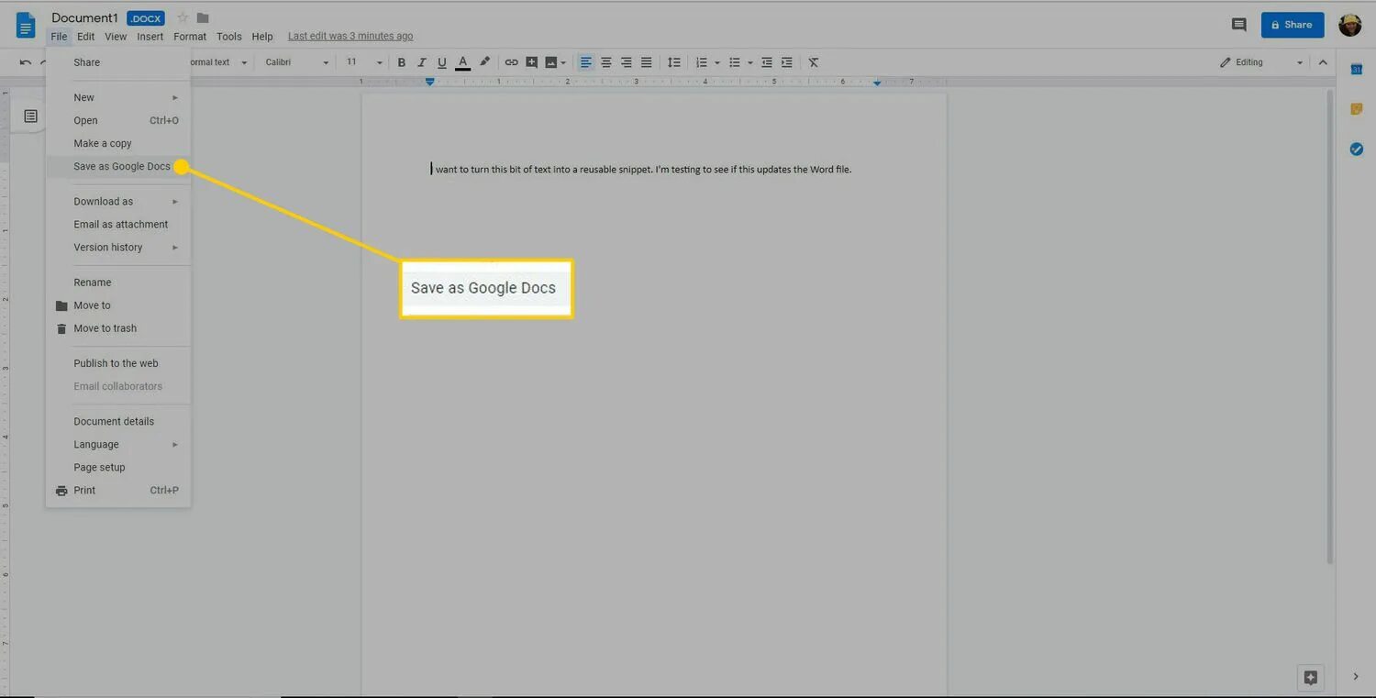Screen dimensions: 1376x698
Task: Open the Format menu
Action: point(190,37)
